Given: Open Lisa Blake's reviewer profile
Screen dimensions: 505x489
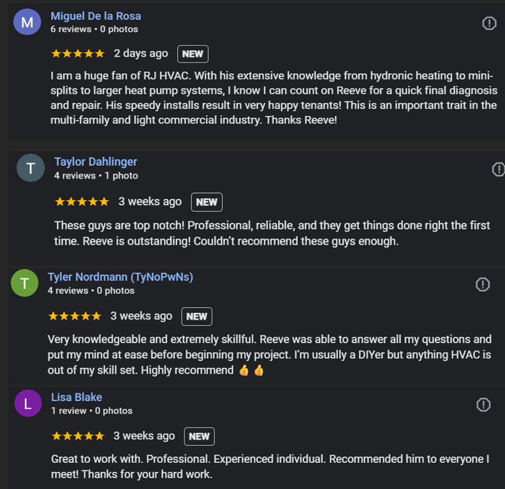Looking at the screenshot, I should tap(77, 397).
